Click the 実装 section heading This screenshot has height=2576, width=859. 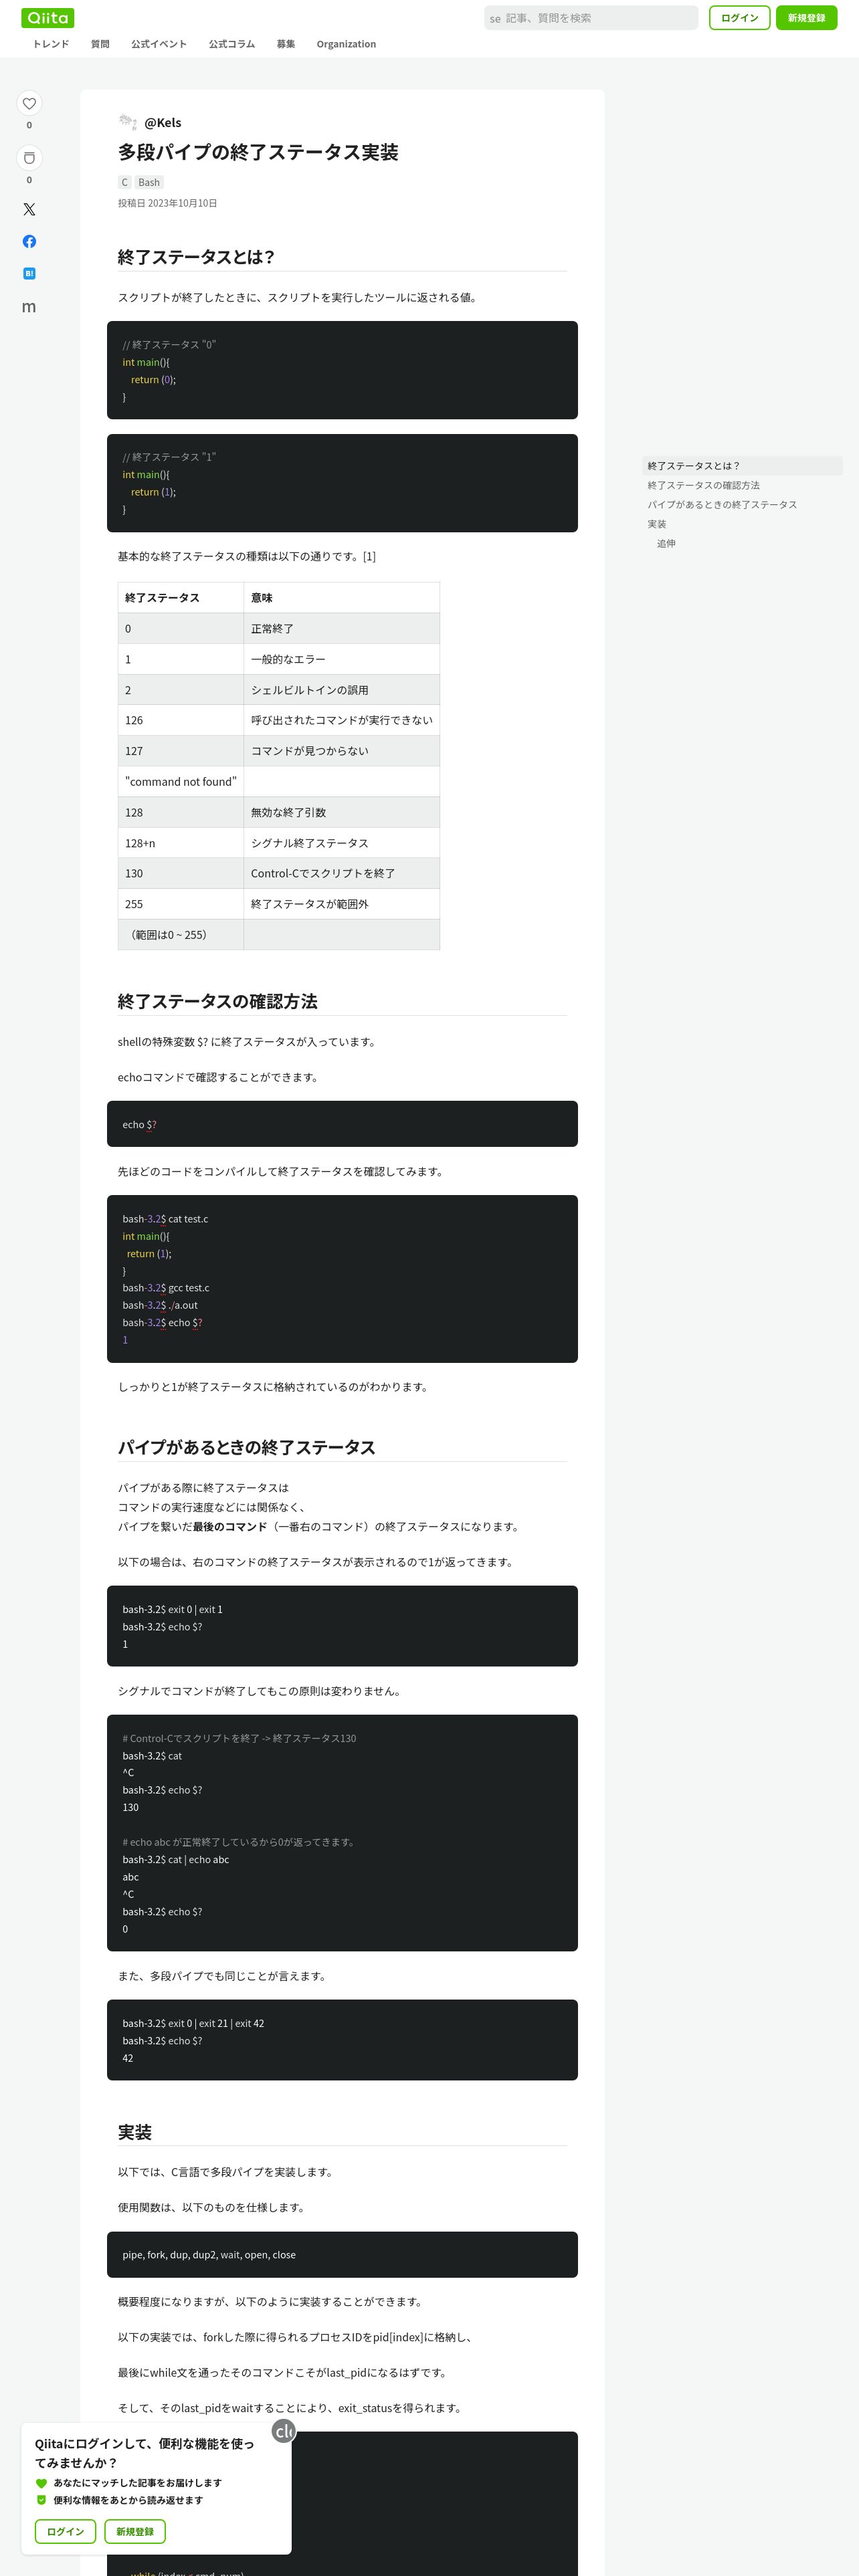coord(135,2132)
